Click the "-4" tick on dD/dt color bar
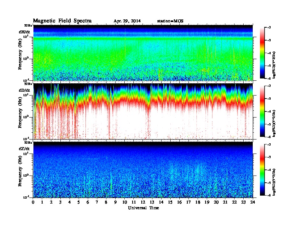This screenshot has width=301, height=232. pyautogui.click(x=269, y=111)
